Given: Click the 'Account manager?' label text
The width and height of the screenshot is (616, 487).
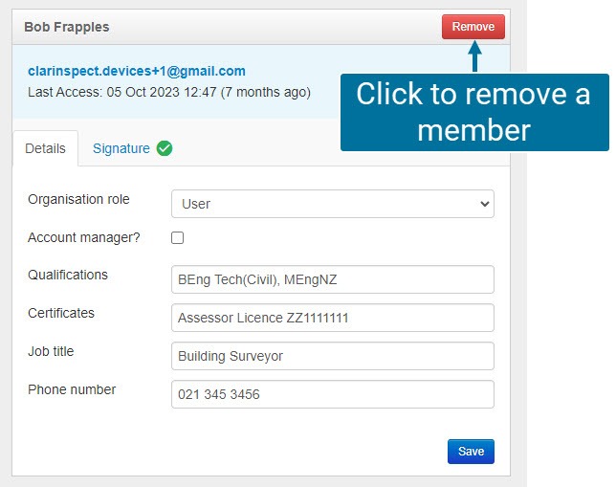Looking at the screenshot, I should click(x=84, y=237).
